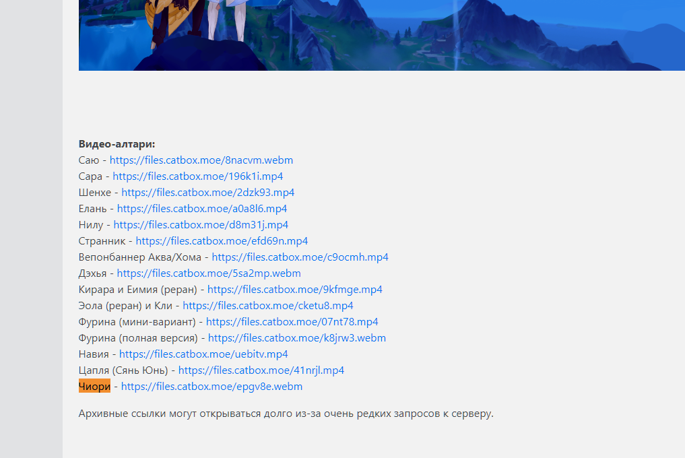This screenshot has width=685, height=458.
Task: Open the Сара link 196k1i.mp4
Action: 197,176
